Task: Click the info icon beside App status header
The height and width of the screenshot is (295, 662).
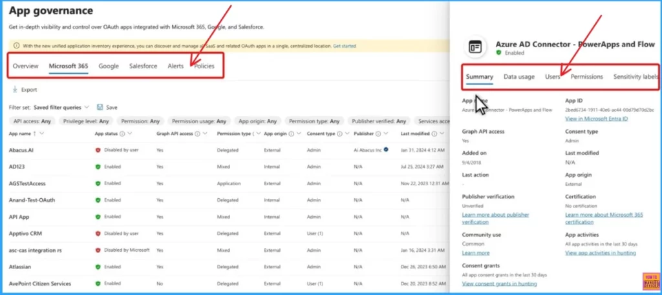Action: [x=122, y=134]
